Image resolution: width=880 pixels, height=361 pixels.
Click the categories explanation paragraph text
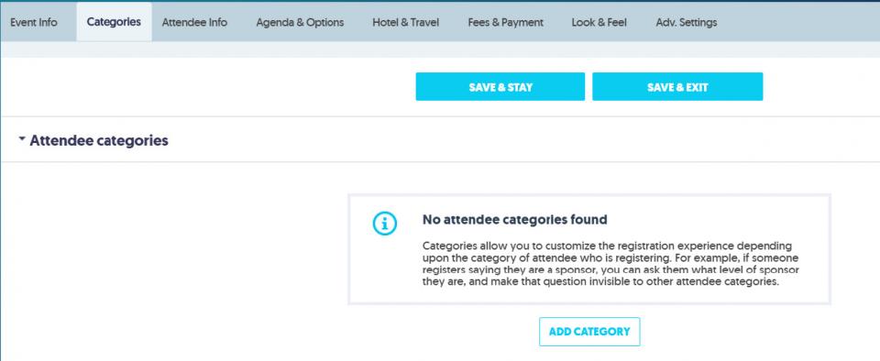point(610,264)
